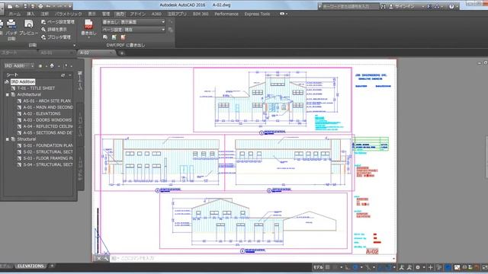Click the Batch Plot icon
The height and width of the screenshot is (274, 488).
coord(11,24)
